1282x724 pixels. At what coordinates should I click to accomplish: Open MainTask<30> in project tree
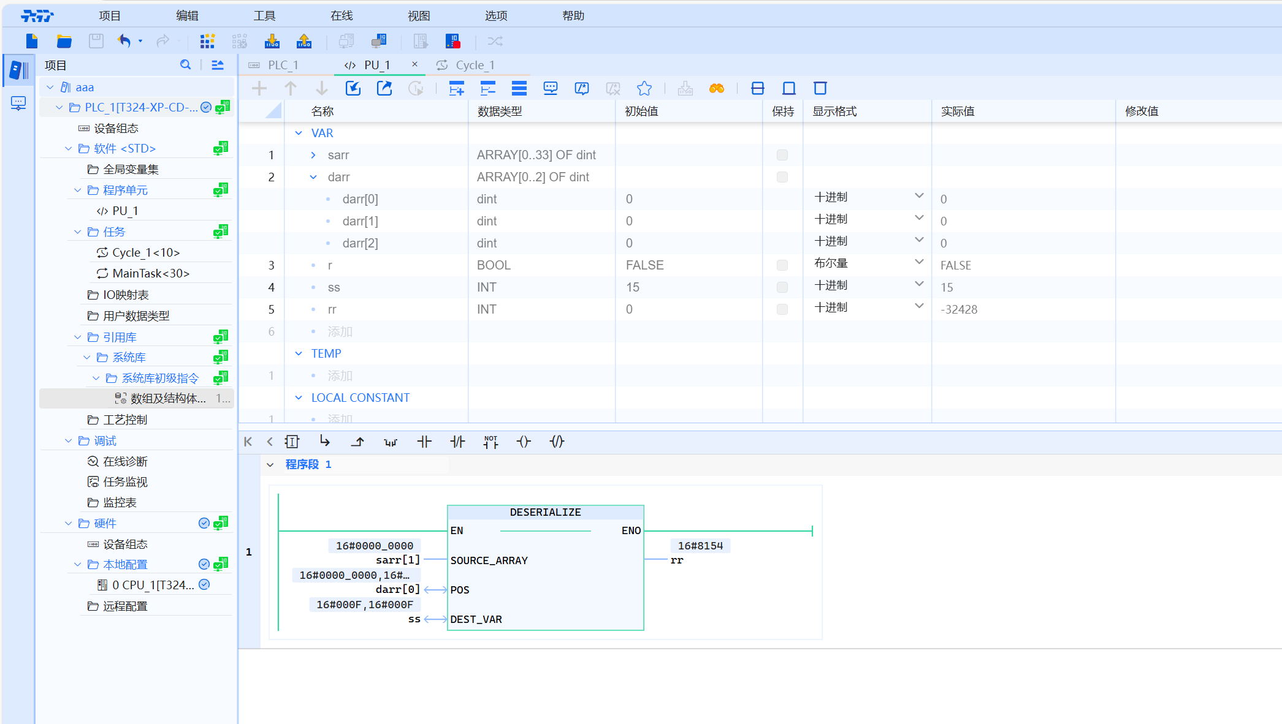tap(151, 273)
